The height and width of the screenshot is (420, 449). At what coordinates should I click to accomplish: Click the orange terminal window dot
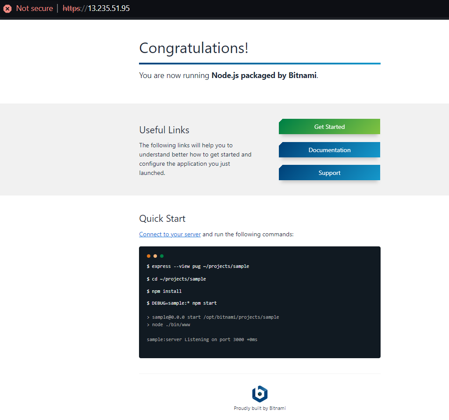pos(149,256)
